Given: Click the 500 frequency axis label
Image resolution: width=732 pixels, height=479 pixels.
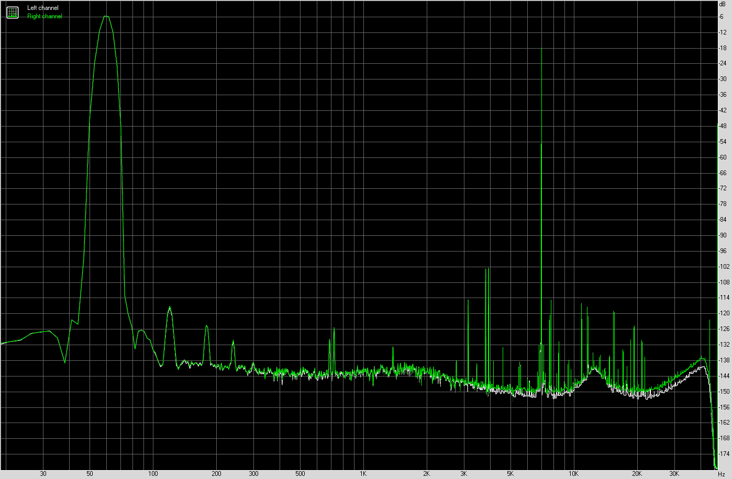Looking at the screenshot, I should pyautogui.click(x=300, y=474).
